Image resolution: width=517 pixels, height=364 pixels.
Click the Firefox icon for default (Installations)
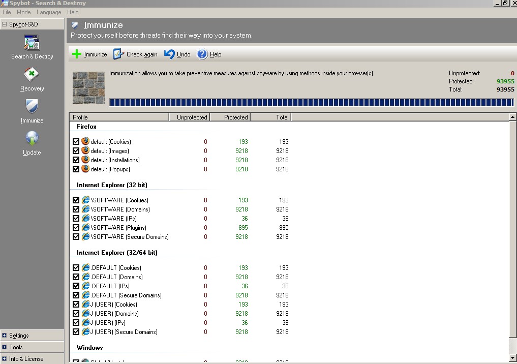point(85,160)
